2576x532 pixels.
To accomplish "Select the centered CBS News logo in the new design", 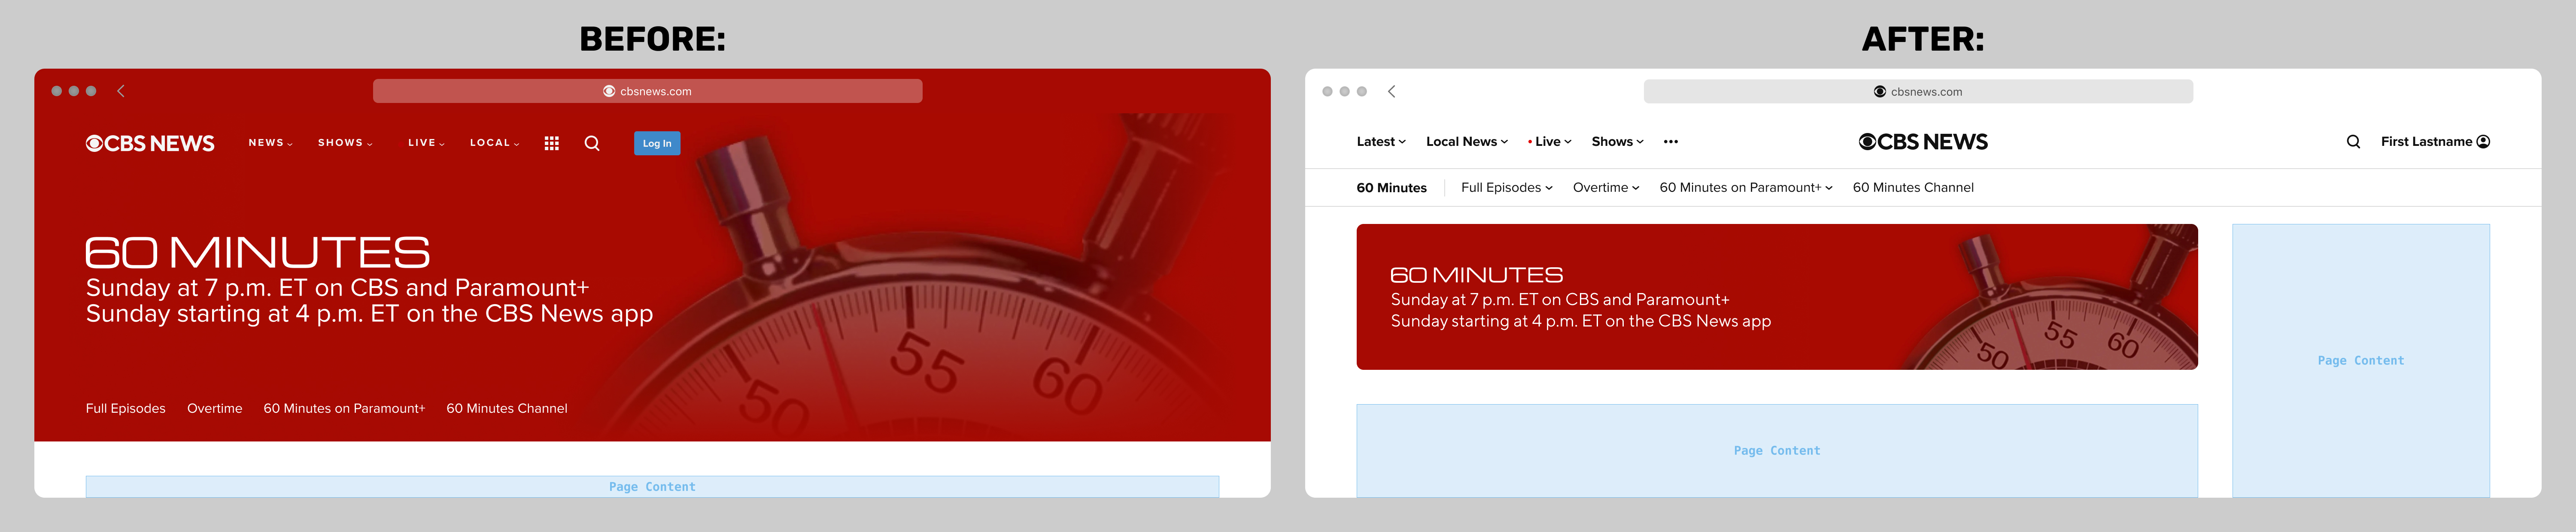I will (1922, 141).
